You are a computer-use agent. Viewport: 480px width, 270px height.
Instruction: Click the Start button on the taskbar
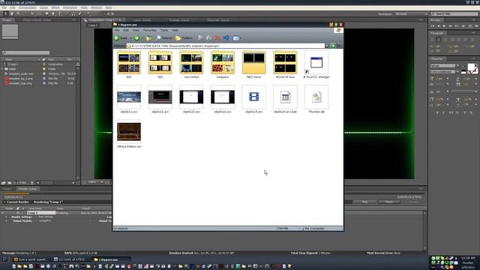5,259
